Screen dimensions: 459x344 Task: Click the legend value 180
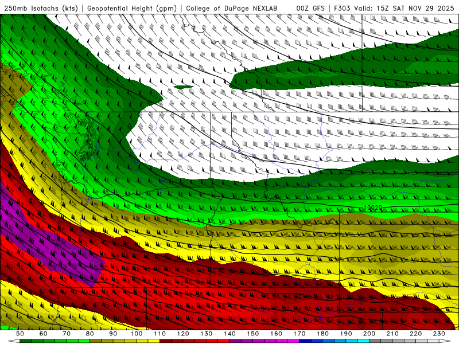click(x=322, y=334)
